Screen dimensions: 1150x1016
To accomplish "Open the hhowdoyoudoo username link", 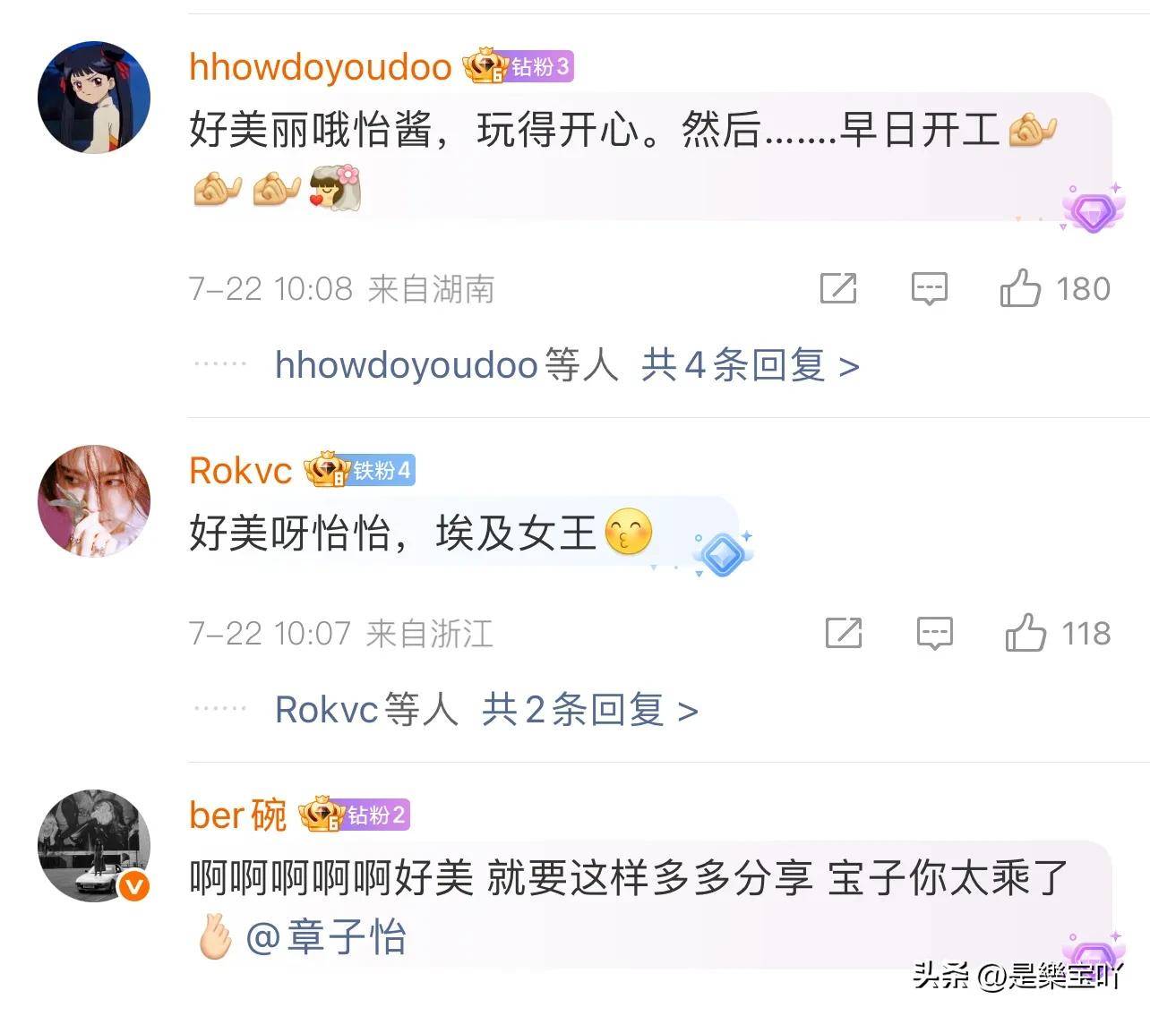I will click(x=321, y=67).
